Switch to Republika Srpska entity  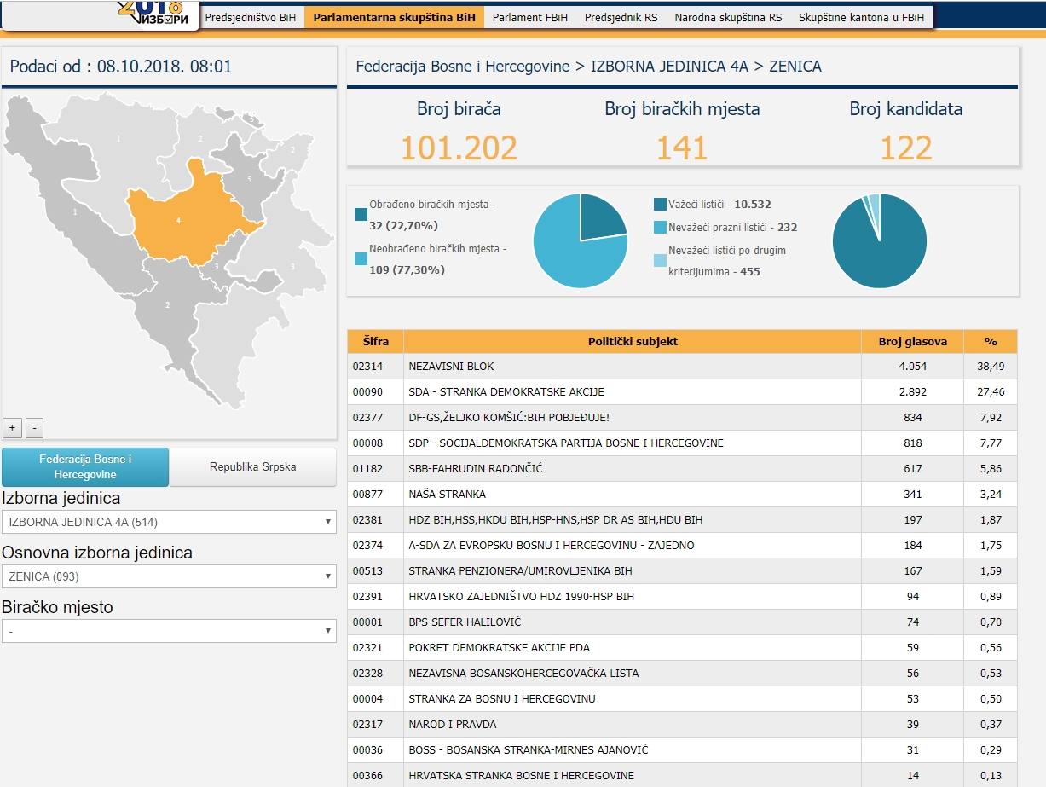[252, 467]
